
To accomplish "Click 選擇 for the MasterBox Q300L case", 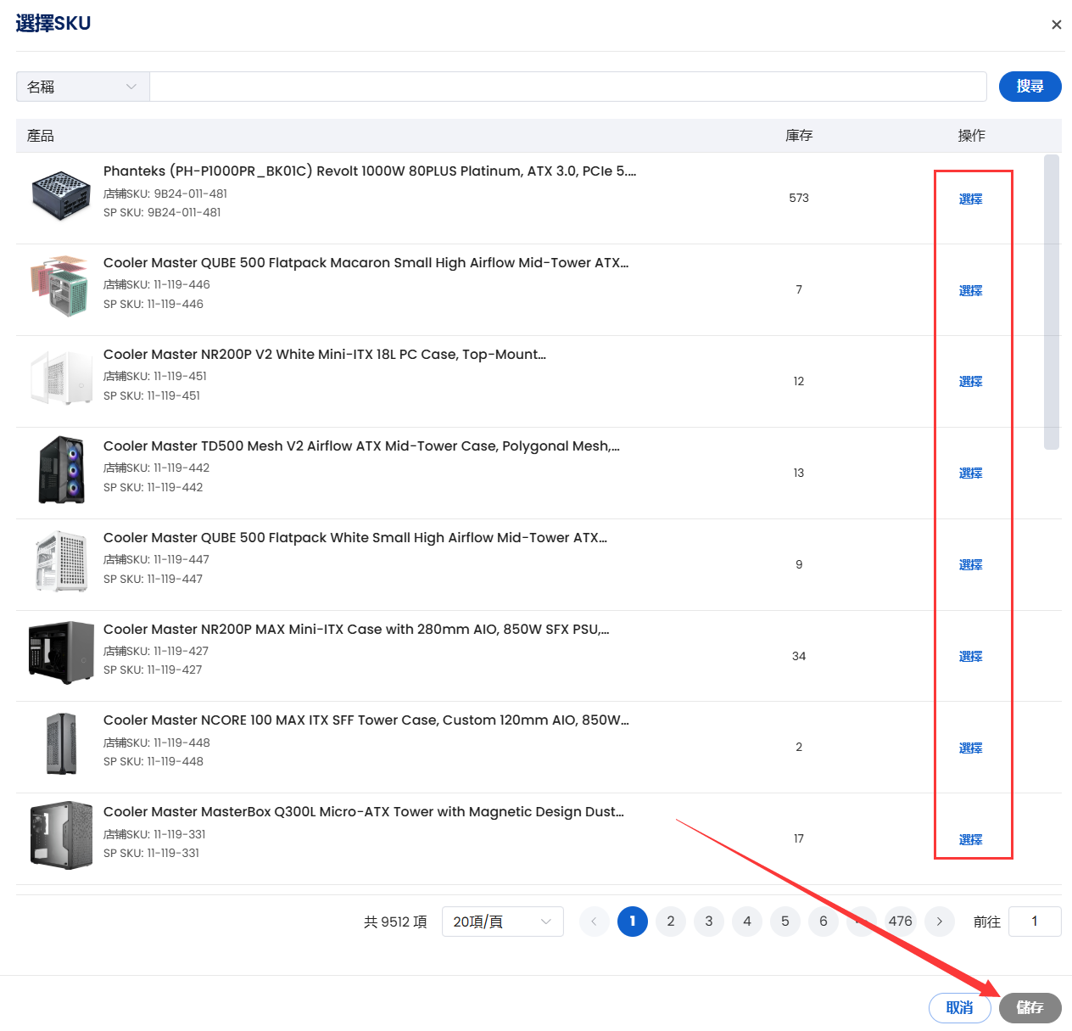I will [971, 839].
